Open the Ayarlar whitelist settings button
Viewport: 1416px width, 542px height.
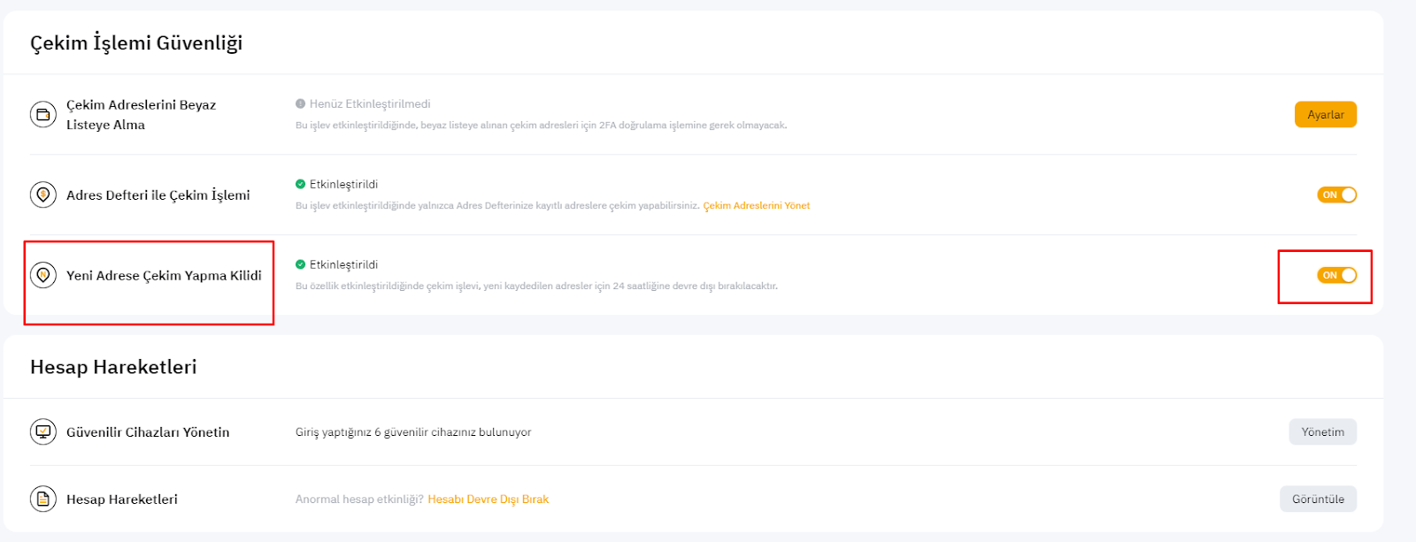tap(1325, 115)
